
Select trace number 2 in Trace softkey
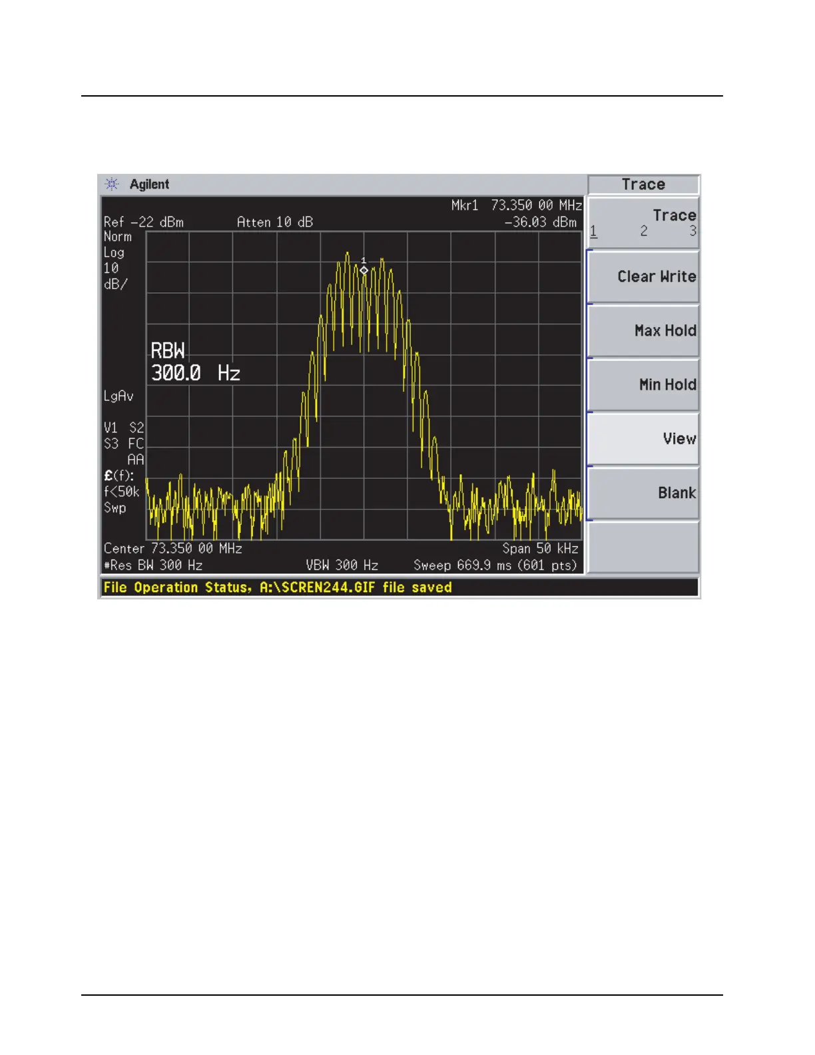pyautogui.click(x=643, y=232)
